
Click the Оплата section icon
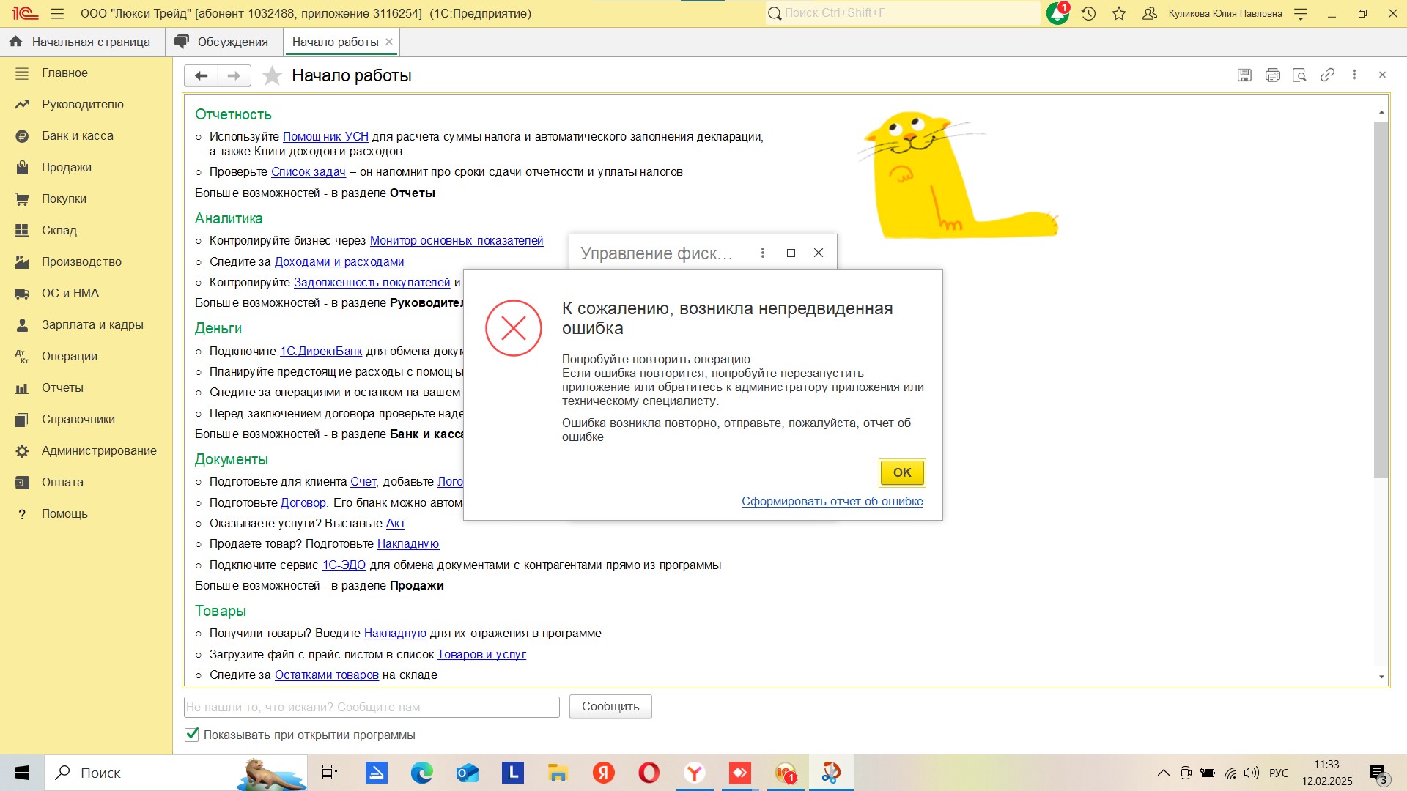(x=22, y=482)
